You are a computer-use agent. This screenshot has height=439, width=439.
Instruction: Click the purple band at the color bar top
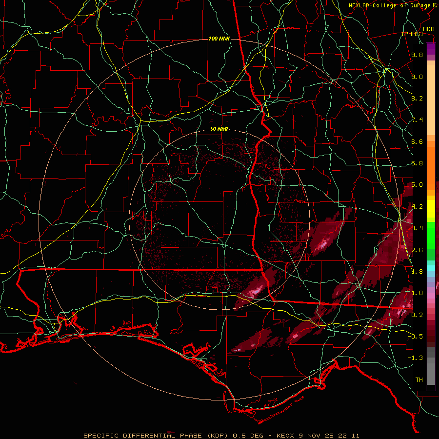[431, 49]
